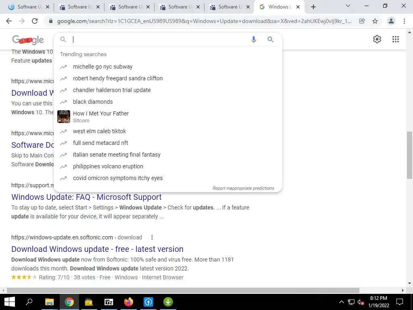This screenshot has width=413, height=310.
Task: Select suggestion 'robert hendy freegard sandra clifton'
Action: [x=168, y=78]
